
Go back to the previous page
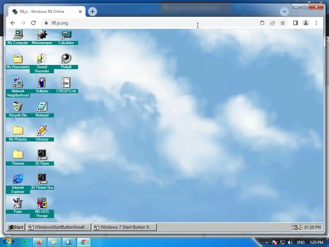pos(13,23)
